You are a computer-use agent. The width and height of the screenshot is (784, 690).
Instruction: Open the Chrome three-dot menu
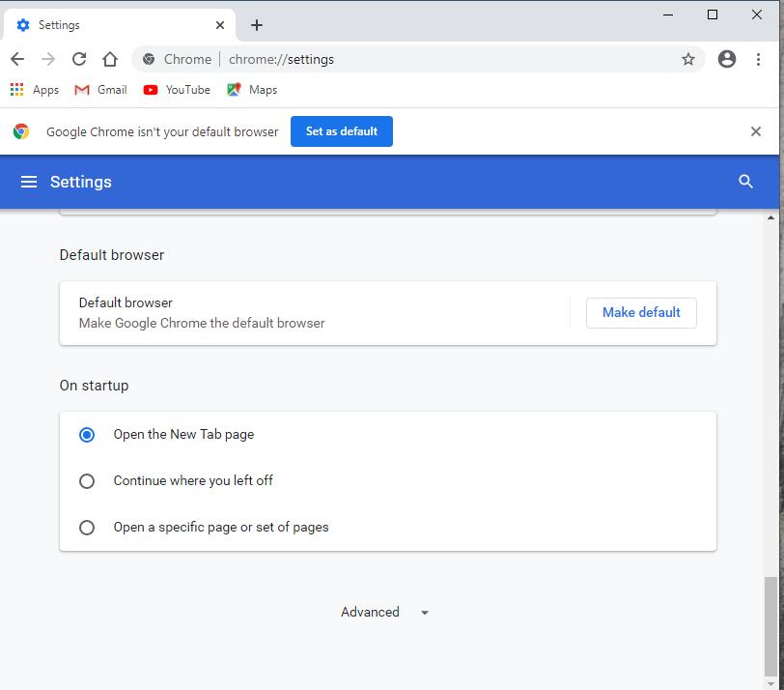coord(758,59)
